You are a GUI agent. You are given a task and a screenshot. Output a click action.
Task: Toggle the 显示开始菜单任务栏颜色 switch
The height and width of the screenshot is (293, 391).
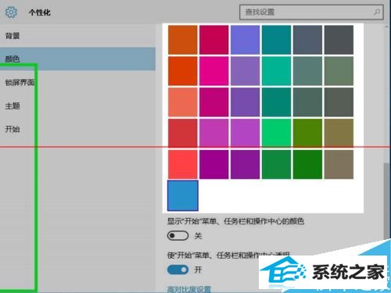point(178,236)
